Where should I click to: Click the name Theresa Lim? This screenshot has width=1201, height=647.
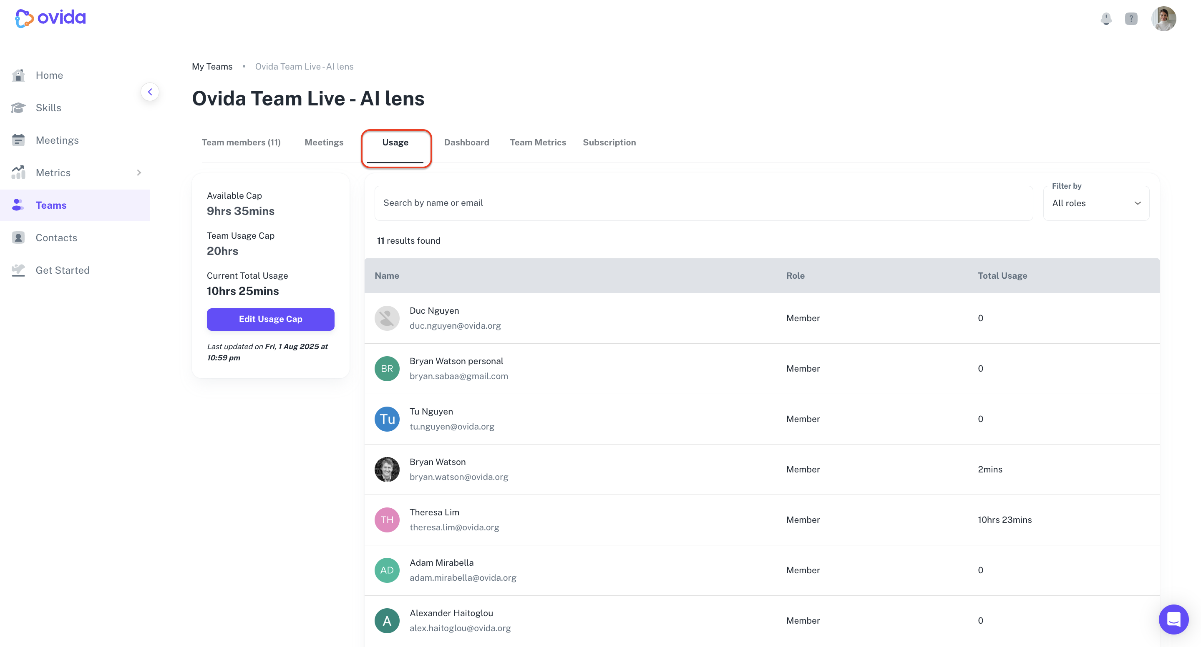click(434, 512)
